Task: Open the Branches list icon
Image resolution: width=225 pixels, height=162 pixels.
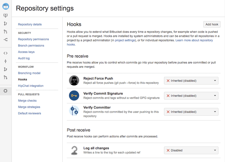Action: coord(6,69)
